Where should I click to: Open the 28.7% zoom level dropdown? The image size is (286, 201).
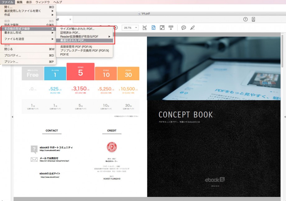[130, 28]
